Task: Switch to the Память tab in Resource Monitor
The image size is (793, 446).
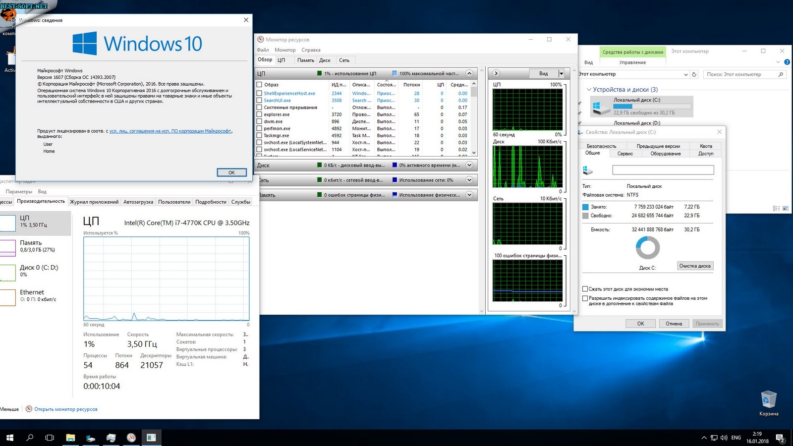Action: [x=305, y=60]
